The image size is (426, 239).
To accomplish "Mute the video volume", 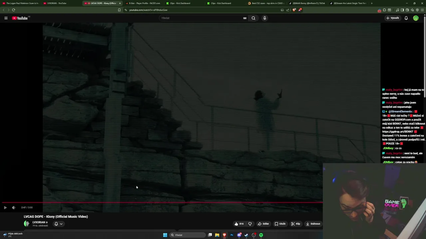I will 14,207.
